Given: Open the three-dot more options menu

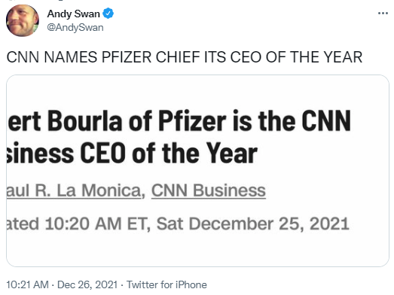Looking at the screenshot, I should click(x=383, y=14).
